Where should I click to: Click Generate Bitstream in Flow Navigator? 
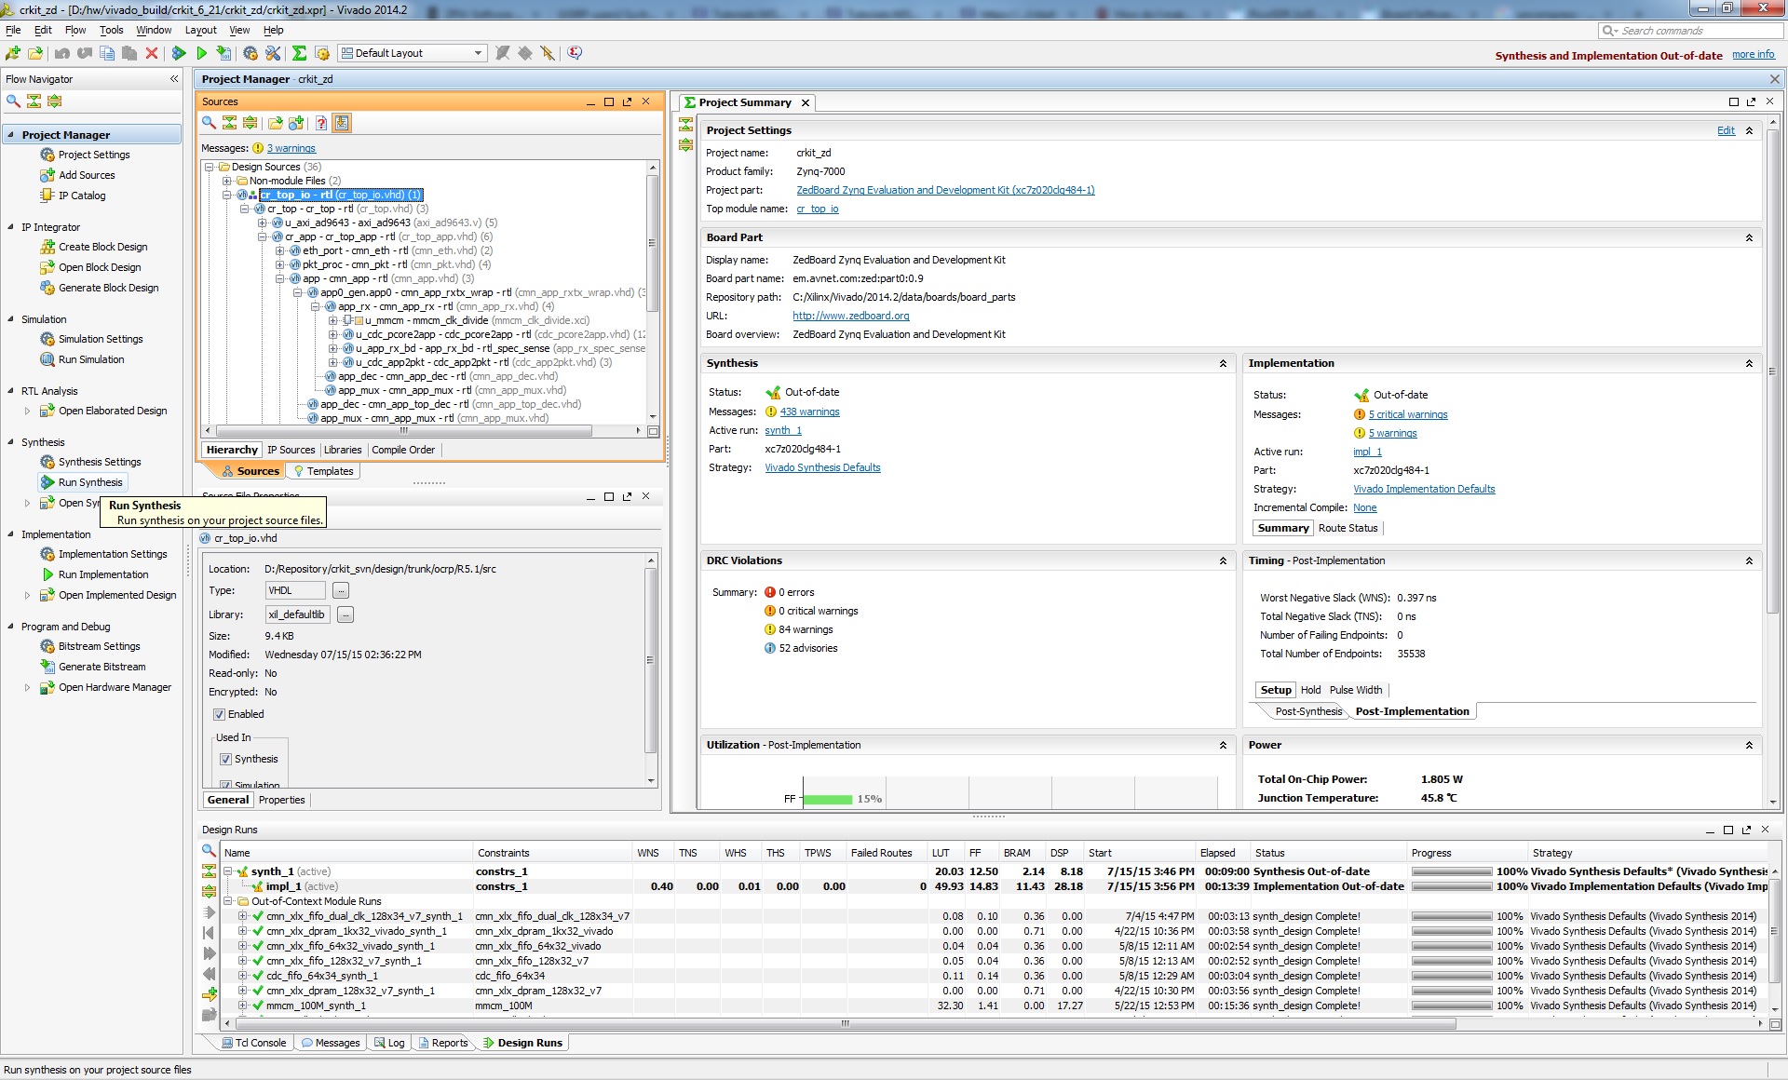click(102, 667)
